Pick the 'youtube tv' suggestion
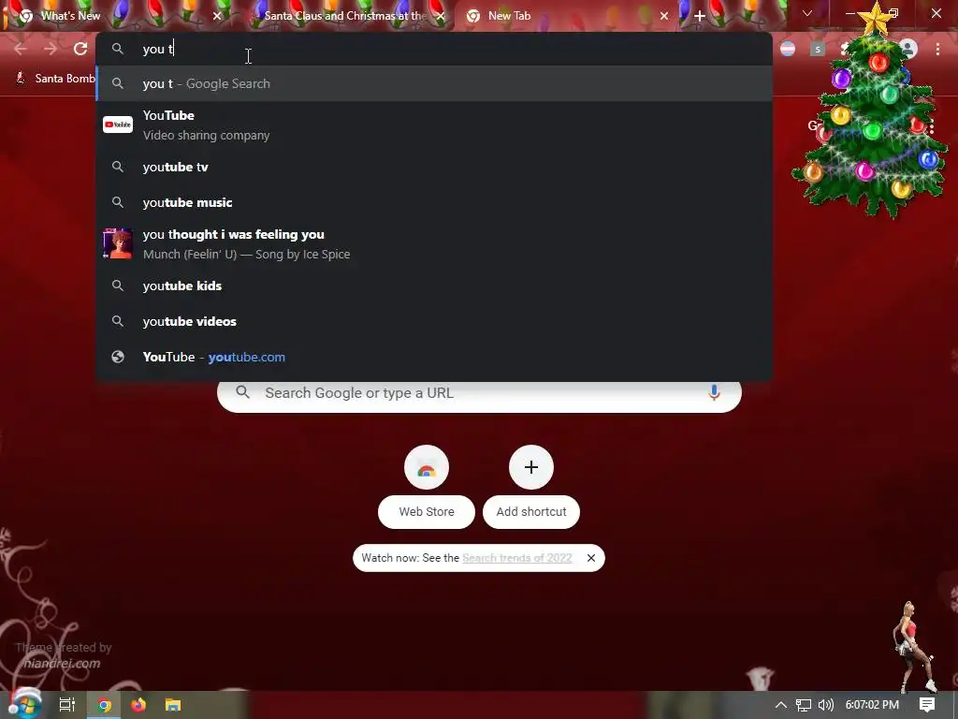958x719 pixels. [434, 167]
